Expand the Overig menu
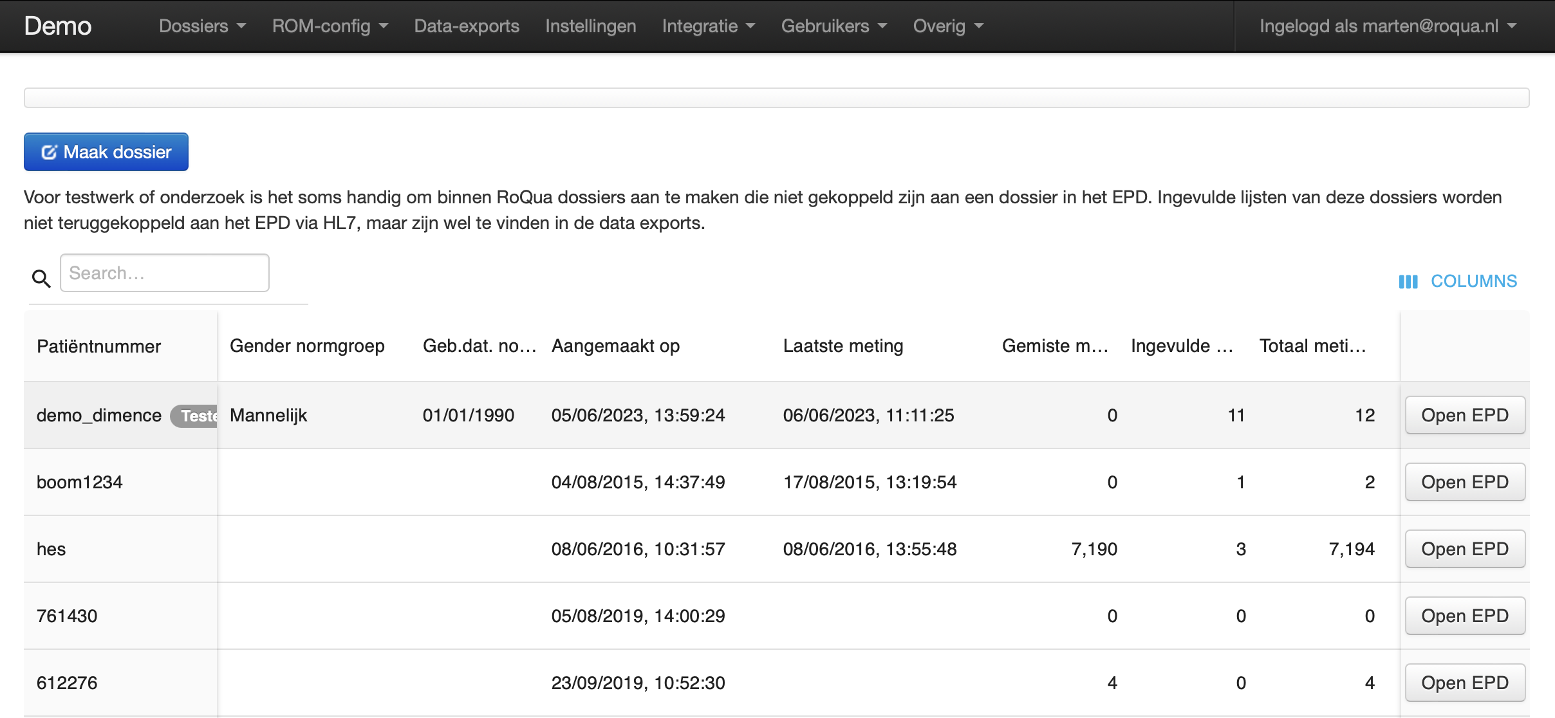1555x718 pixels. (948, 26)
